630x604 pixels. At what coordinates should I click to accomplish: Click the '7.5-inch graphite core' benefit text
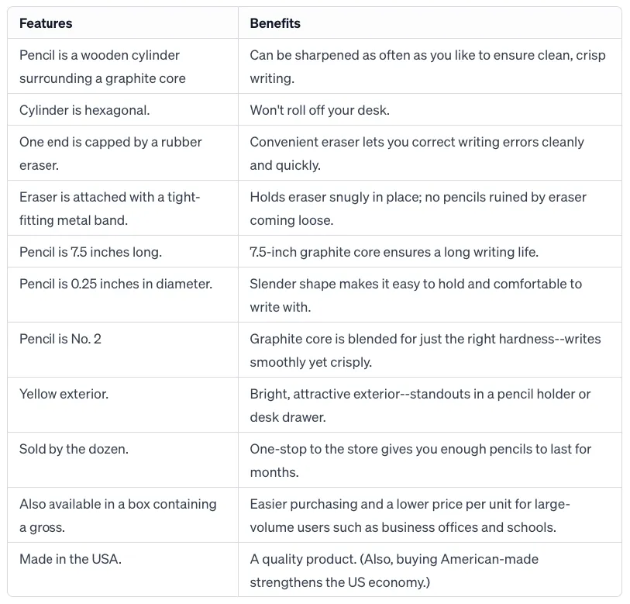(x=394, y=252)
